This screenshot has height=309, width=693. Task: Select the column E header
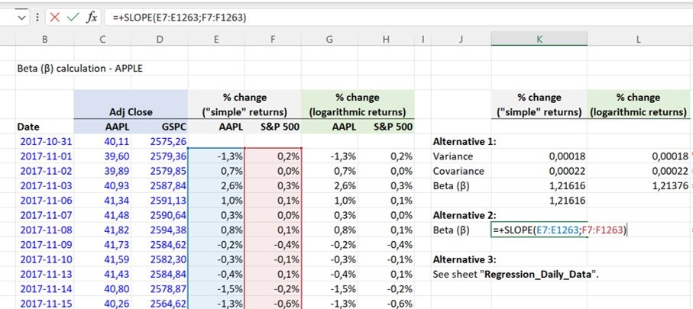pyautogui.click(x=216, y=39)
